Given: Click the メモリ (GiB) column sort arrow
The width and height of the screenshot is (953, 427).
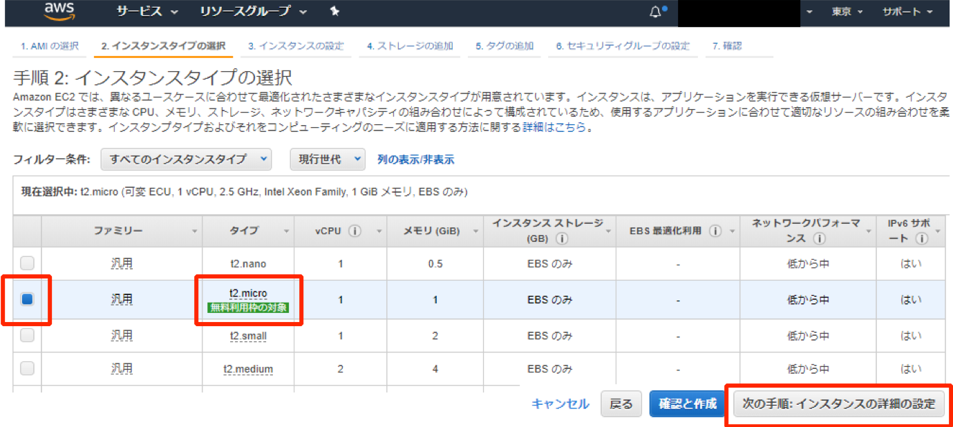Looking at the screenshot, I should coord(475,232).
